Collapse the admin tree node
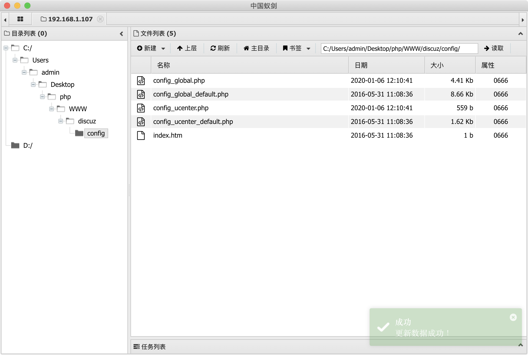Image resolution: width=528 pixels, height=355 pixels. pyautogui.click(x=24, y=72)
